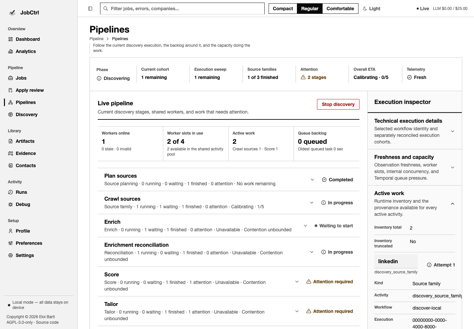Toggle the Light theme switch
This screenshot has height=329, width=474.
tap(372, 9)
